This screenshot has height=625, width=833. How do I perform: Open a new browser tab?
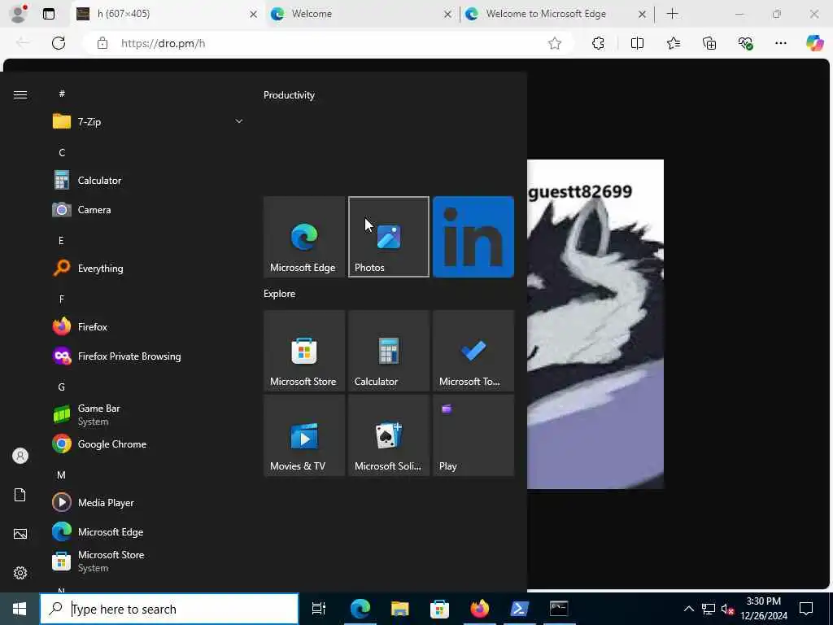coord(672,14)
